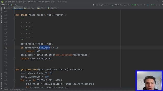The image size is (163, 91).
Task: Click the 2022 breadcrumb in navigation bar
Action: (3, 5)
